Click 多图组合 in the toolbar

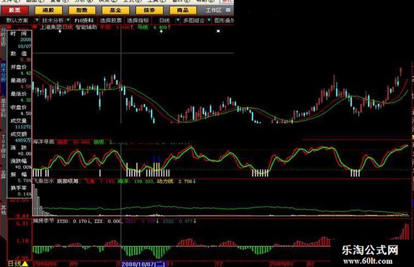(194, 20)
